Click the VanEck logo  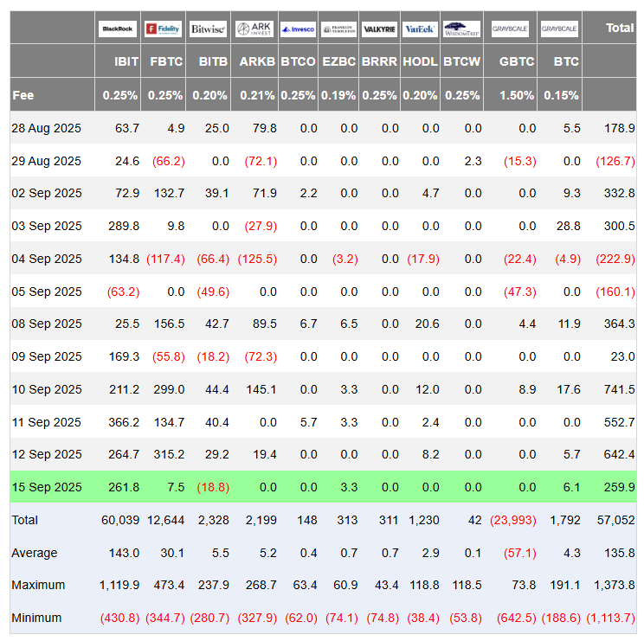(420, 29)
